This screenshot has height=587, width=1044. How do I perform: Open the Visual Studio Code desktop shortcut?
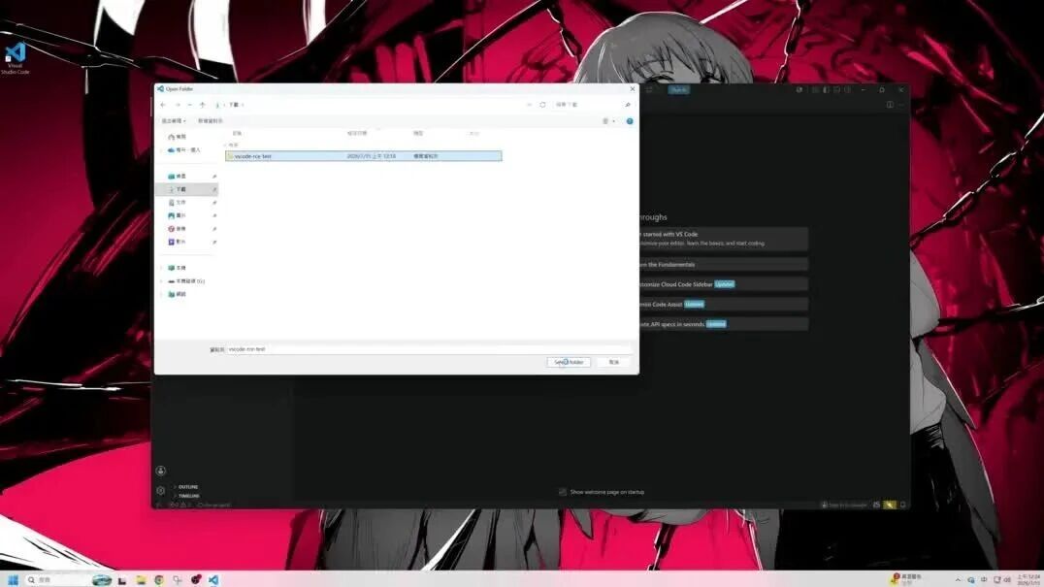[15, 58]
